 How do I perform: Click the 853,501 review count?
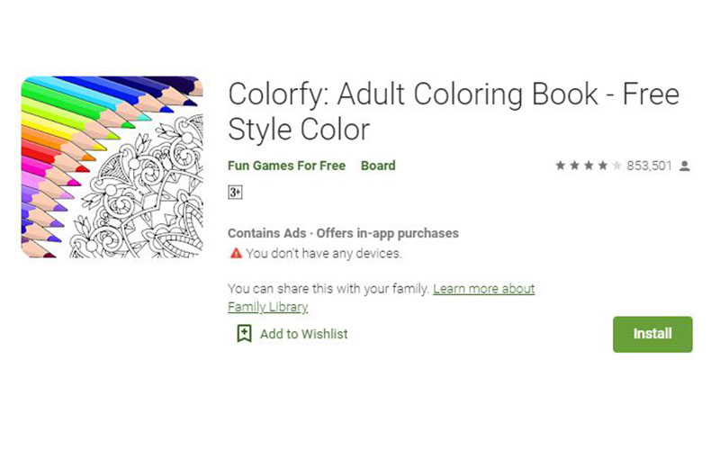click(x=649, y=166)
